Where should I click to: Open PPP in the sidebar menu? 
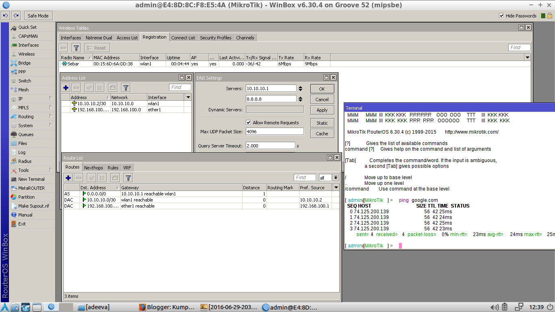(22, 72)
